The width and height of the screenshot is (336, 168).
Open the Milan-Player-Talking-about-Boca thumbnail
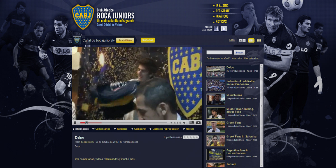pyautogui.click(x=216, y=113)
